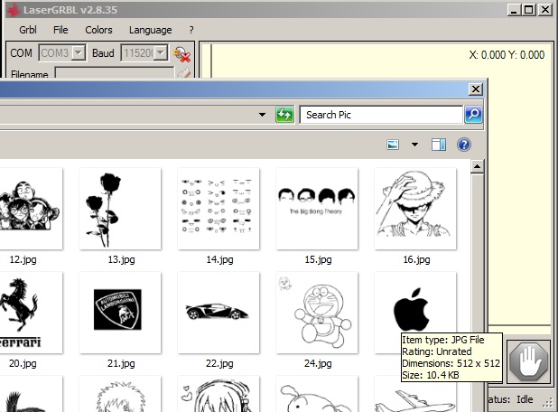Open the blue help question icon
Screen dimensions: 558x412
[x=464, y=145]
